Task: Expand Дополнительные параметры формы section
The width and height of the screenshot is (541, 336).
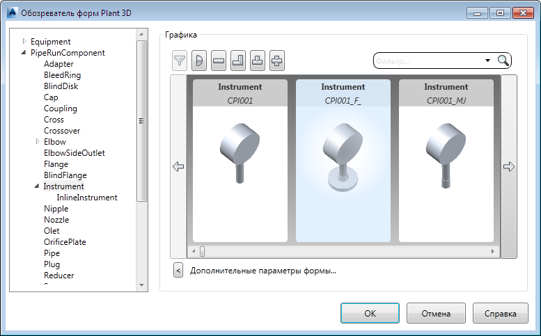Action: coord(178,271)
